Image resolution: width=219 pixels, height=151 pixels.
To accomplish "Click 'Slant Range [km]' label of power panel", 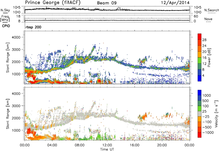I will [8, 58].
